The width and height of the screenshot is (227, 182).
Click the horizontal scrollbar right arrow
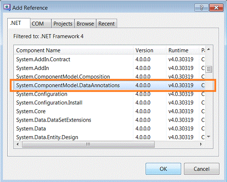[x=201, y=144]
